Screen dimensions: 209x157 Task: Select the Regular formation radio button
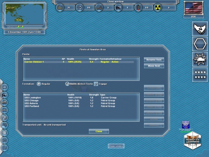tap(39, 84)
